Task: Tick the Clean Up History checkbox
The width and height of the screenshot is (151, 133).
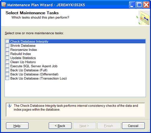Action: 7,62
